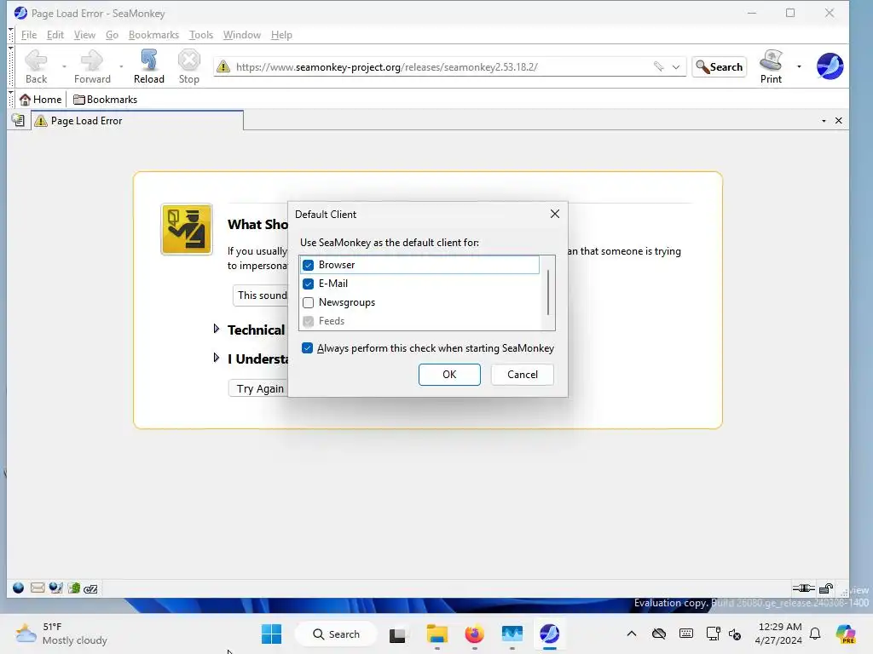Image resolution: width=873 pixels, height=654 pixels.
Task: Open the Help menu
Action: 281,34
